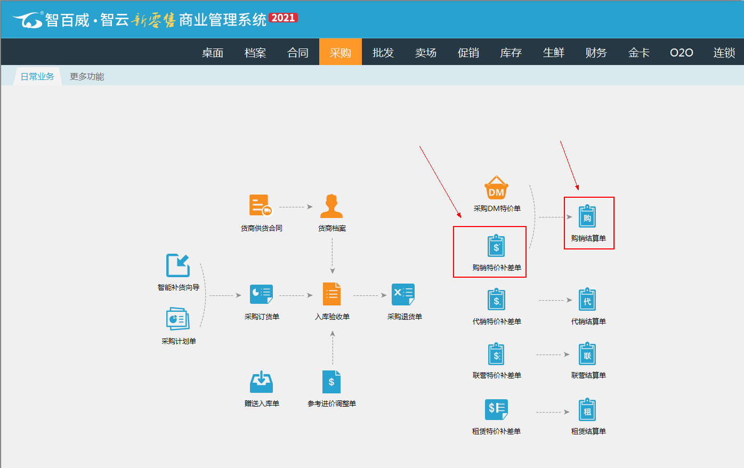Open the 货商供货合同 icon

tap(261, 206)
